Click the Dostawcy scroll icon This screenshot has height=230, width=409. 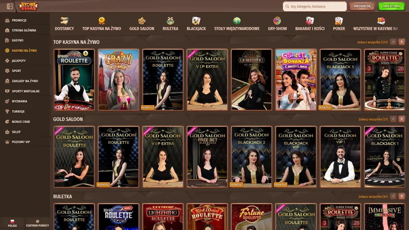(64, 21)
